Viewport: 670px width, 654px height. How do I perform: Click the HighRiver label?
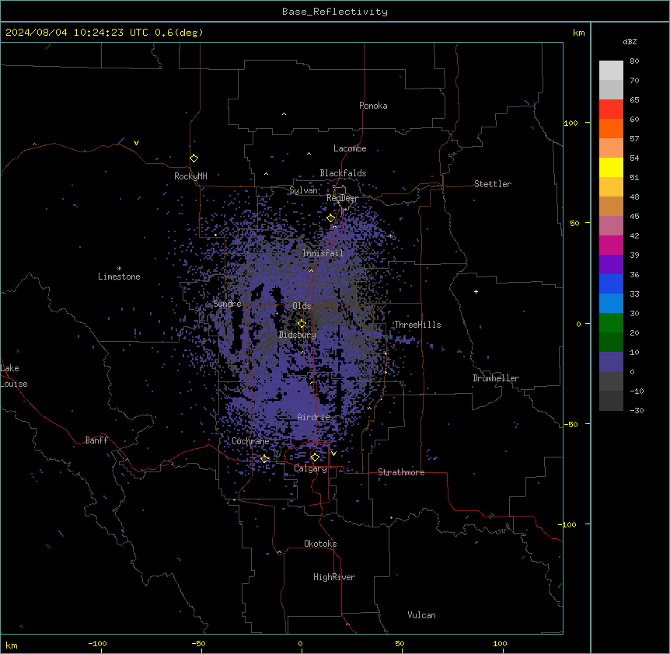coord(334,577)
